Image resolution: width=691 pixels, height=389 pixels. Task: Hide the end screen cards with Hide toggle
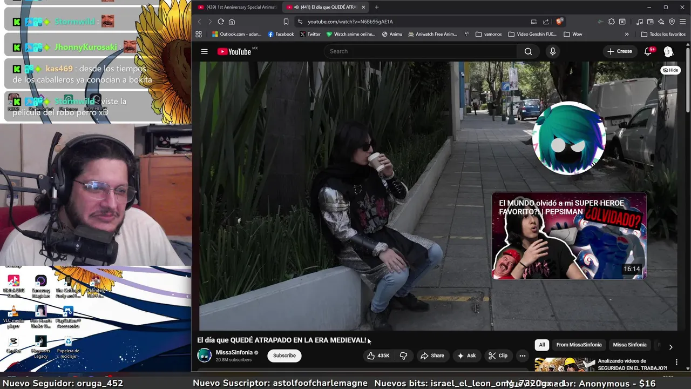[x=670, y=70]
